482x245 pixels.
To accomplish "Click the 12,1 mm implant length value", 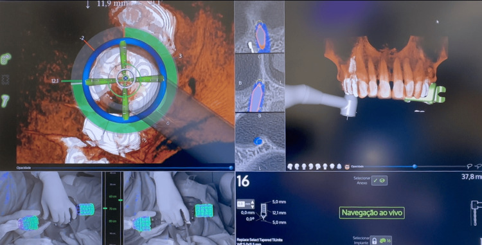I will pos(279,213).
